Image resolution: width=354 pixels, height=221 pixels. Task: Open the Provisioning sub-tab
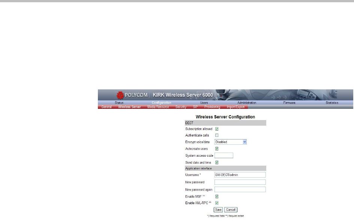tap(212, 107)
